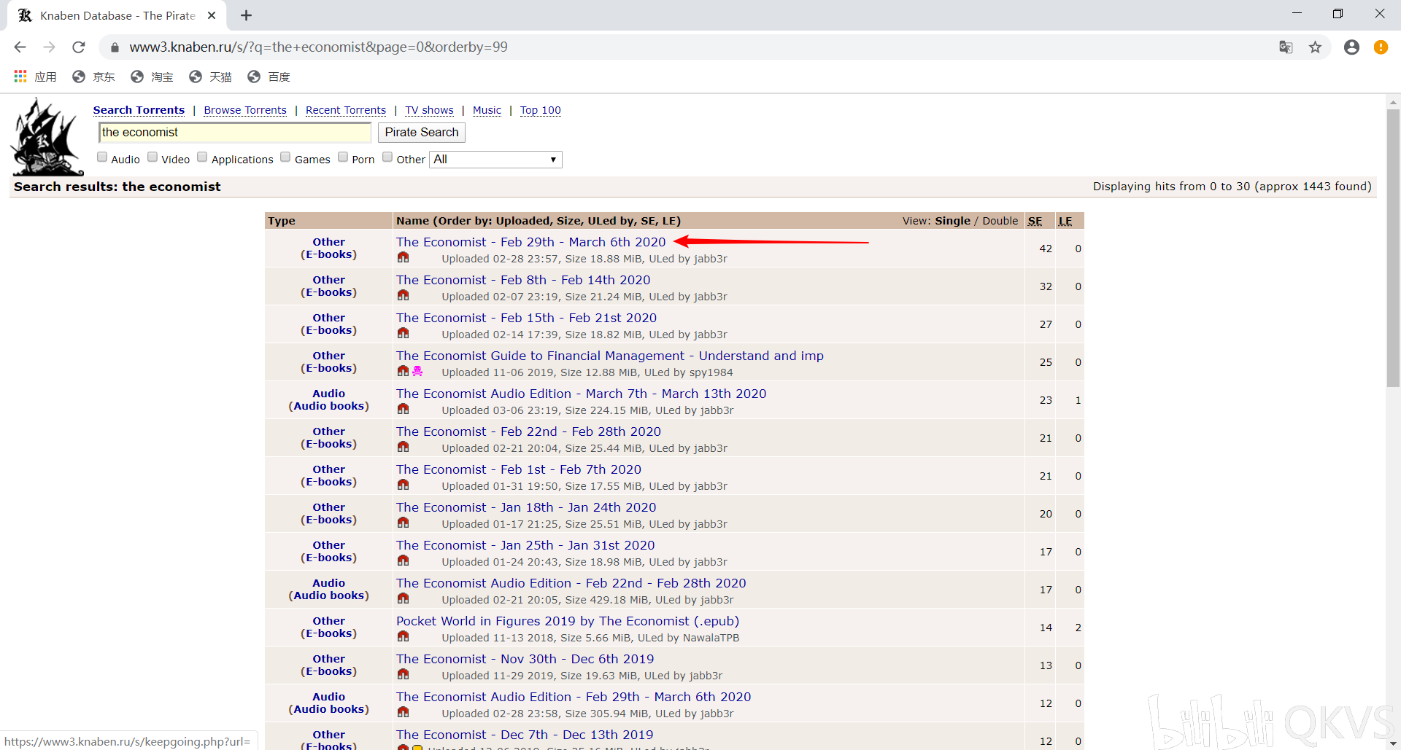Open The Economist Feb 29th - March 6th 2020 torrent

coord(530,242)
